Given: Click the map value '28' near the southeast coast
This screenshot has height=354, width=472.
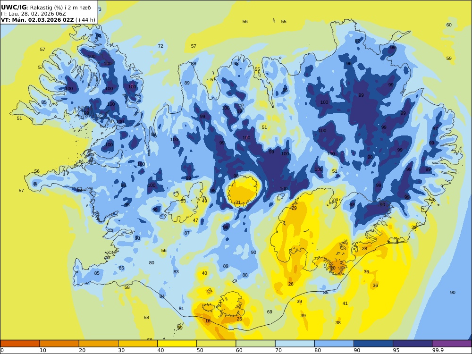Looking at the screenshot, I should point(364,249).
